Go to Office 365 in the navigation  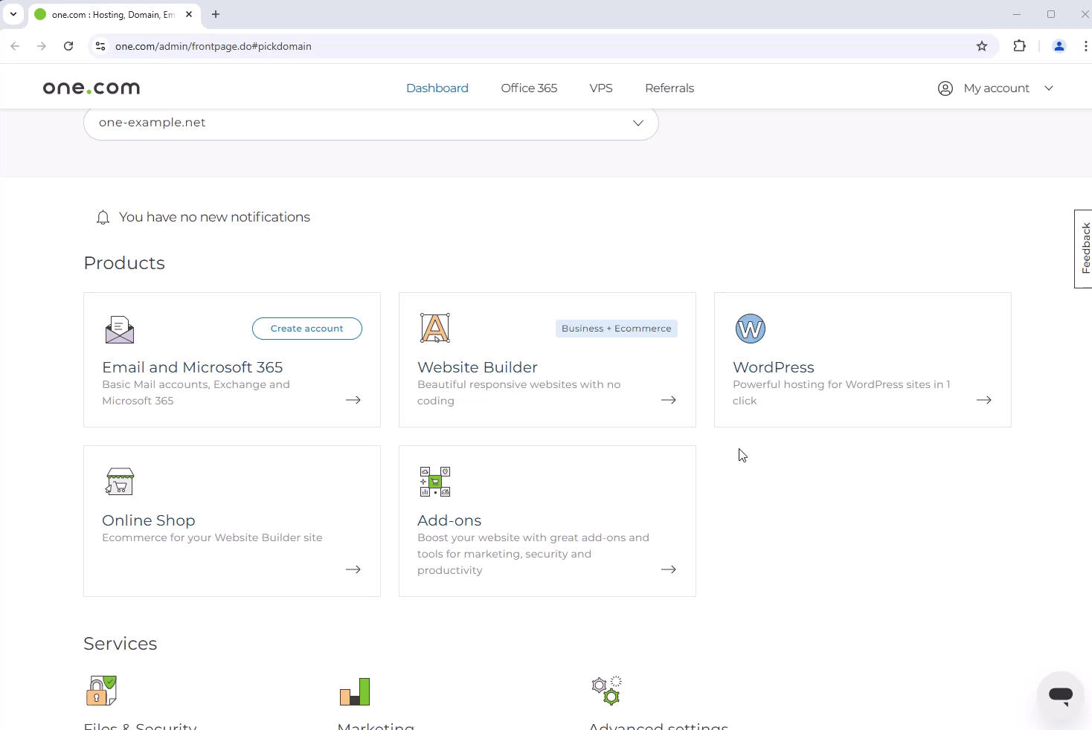(x=529, y=88)
